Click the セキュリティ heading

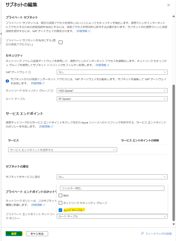[x=14, y=55]
